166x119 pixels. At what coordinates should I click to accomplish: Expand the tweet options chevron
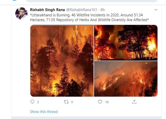coord(156,10)
